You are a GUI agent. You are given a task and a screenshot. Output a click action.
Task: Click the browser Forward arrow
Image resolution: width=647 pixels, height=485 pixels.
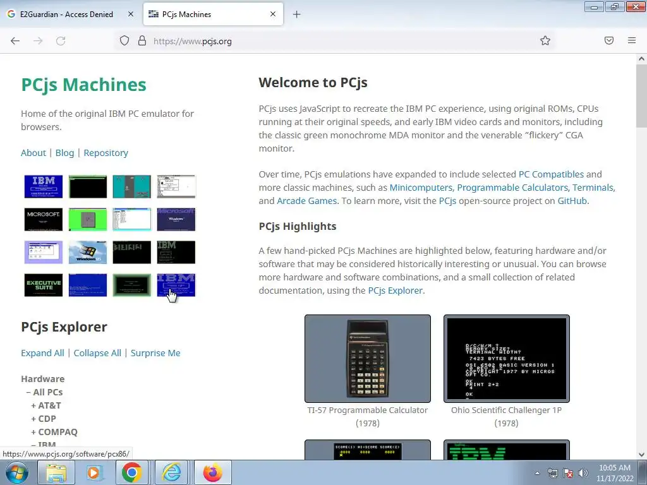(x=38, y=41)
